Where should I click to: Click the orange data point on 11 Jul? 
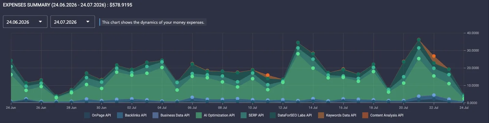268,75
